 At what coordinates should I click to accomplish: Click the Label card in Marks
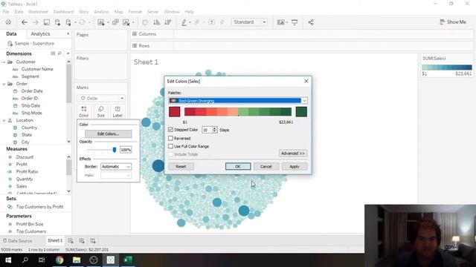(x=118, y=111)
